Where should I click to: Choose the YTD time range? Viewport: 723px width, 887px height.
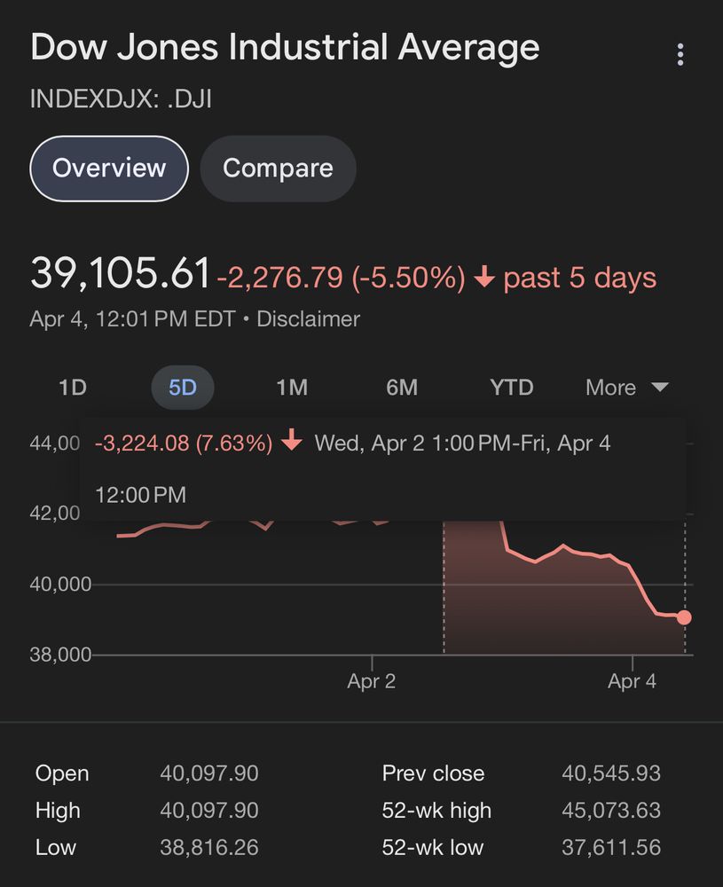[x=512, y=388]
